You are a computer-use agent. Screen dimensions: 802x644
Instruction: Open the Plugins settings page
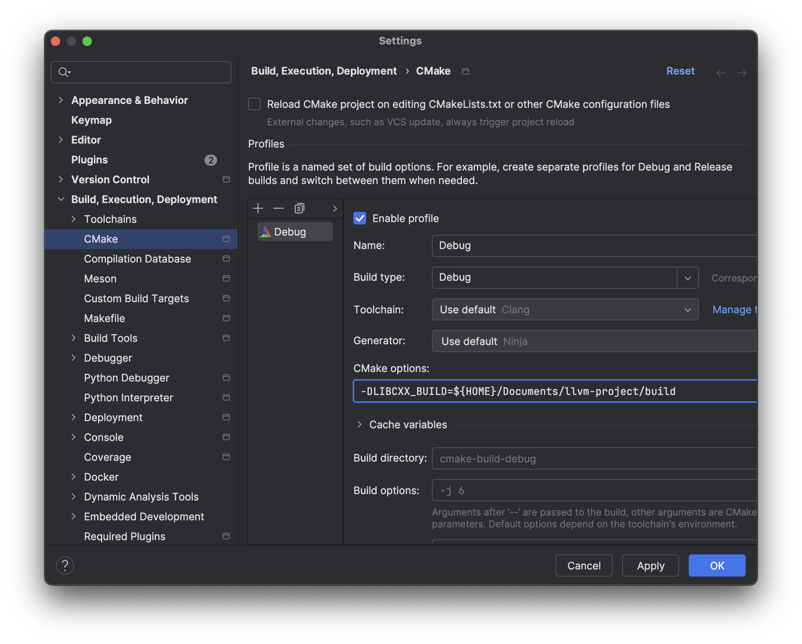pyautogui.click(x=90, y=159)
